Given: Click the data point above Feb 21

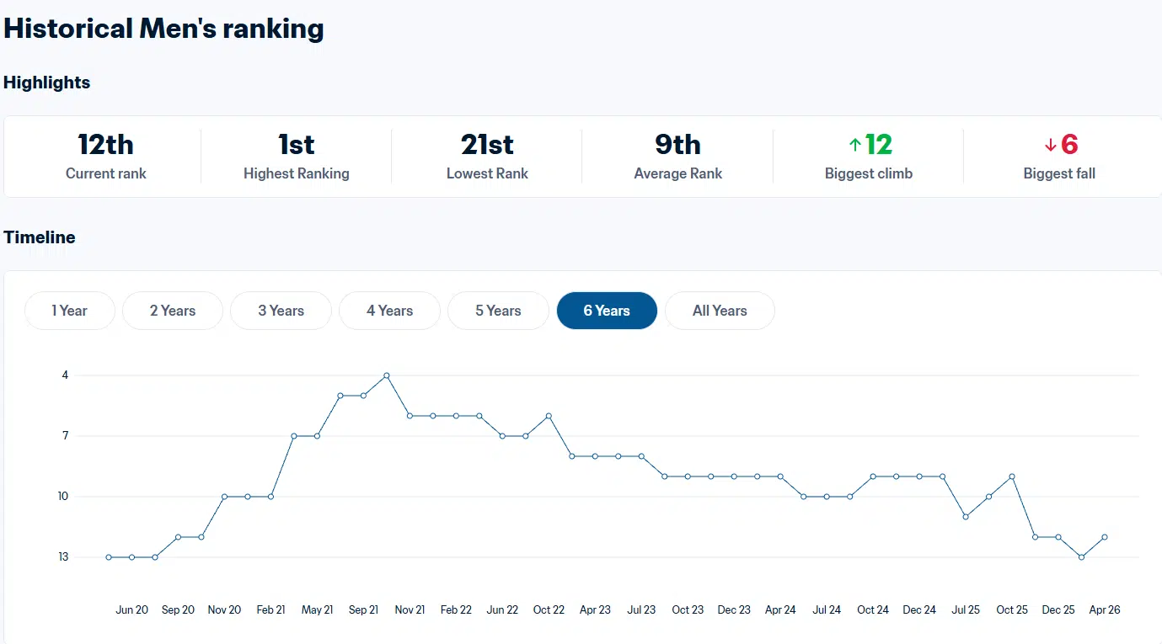Looking at the screenshot, I should [x=271, y=497].
